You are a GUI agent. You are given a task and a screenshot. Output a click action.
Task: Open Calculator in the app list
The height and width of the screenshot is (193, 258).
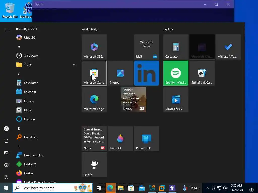coord(46,83)
